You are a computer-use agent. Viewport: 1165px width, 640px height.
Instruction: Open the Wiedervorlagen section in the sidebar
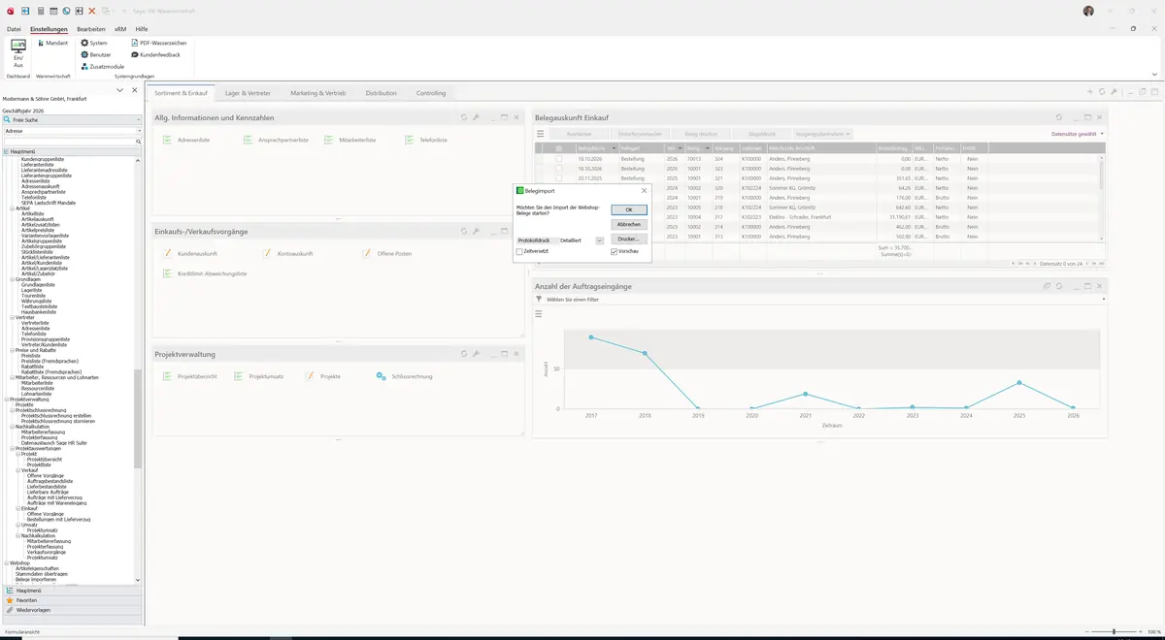point(72,610)
